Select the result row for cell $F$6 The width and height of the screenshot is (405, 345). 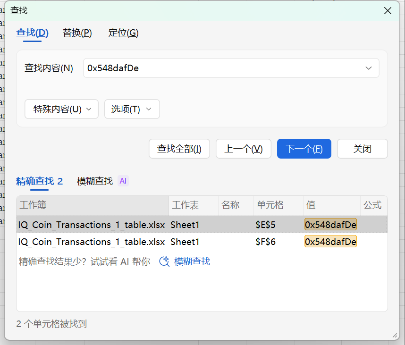[189, 242]
